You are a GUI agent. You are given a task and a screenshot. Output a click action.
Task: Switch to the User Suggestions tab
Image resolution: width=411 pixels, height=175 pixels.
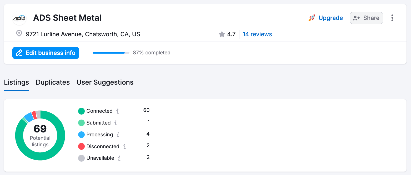click(x=105, y=82)
